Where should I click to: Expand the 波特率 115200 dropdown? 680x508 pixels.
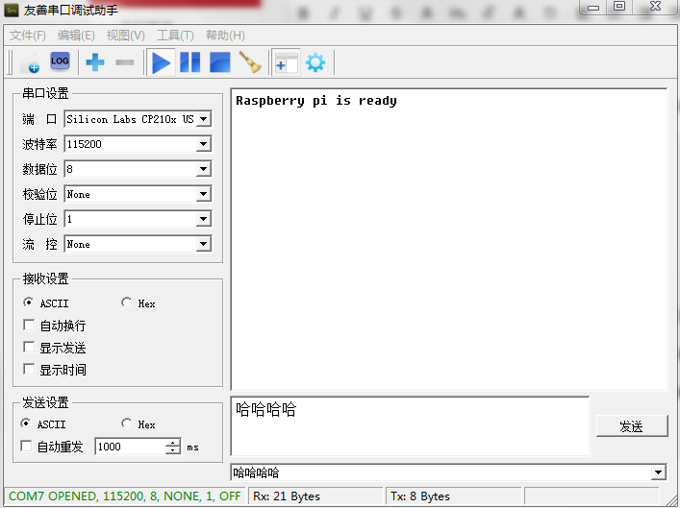[x=203, y=144]
